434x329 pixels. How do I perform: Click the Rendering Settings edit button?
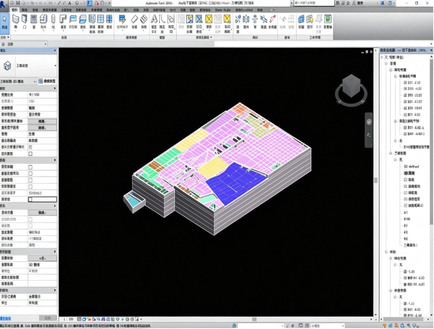point(43,212)
